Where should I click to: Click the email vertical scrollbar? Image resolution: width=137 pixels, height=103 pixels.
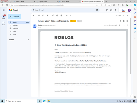tap(131, 46)
